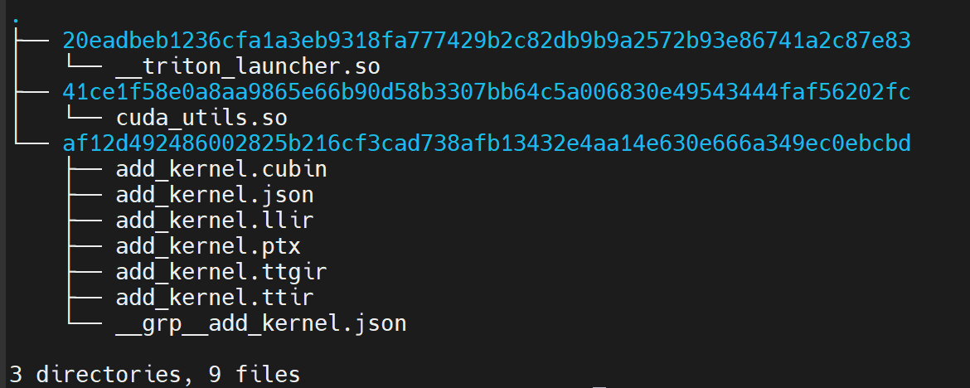This screenshot has width=970, height=388.
Task: Click the cuda_utils.so file entry
Action: 201,118
